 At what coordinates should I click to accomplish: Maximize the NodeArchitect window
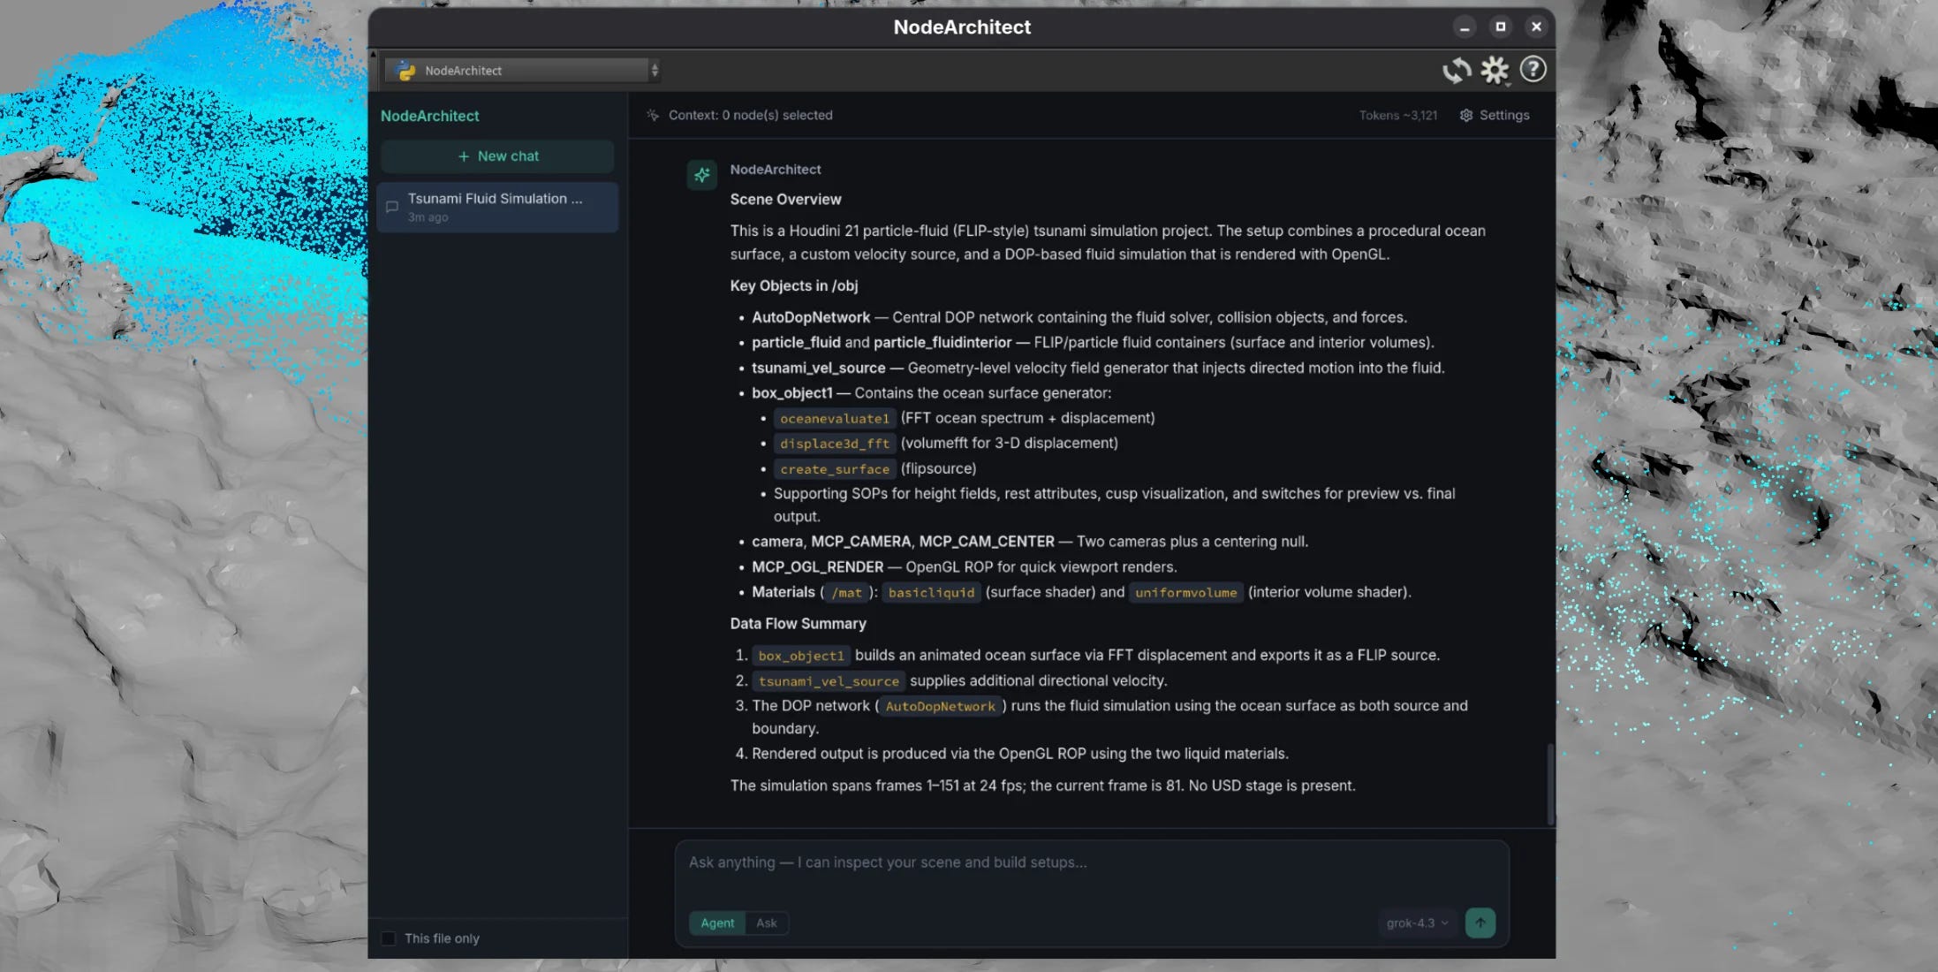tap(1500, 27)
